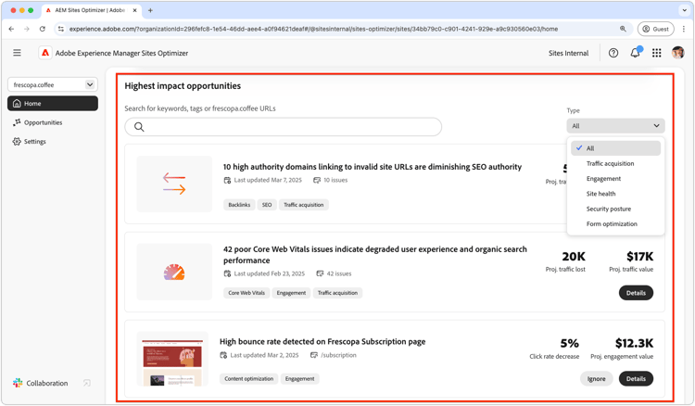The width and height of the screenshot is (695, 406).
Task: Open a new browser tab with plus
Action: 150,10
